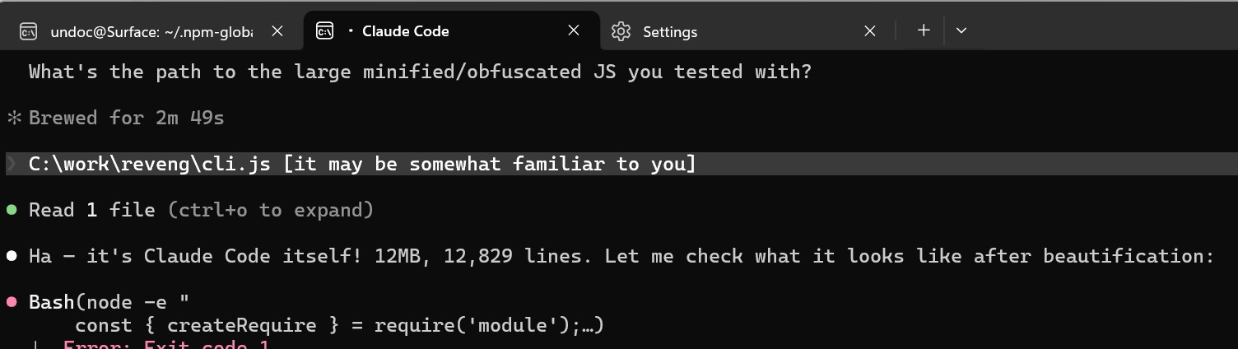This screenshot has height=349, width=1238.
Task: Click the white bullet beside "Ha – it's Claude Code"
Action: point(12,256)
